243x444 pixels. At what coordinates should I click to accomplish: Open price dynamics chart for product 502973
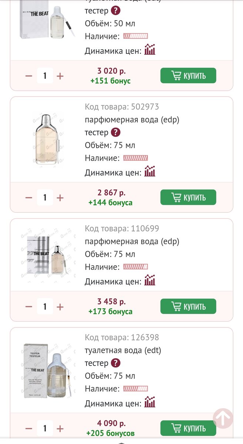tap(150, 171)
